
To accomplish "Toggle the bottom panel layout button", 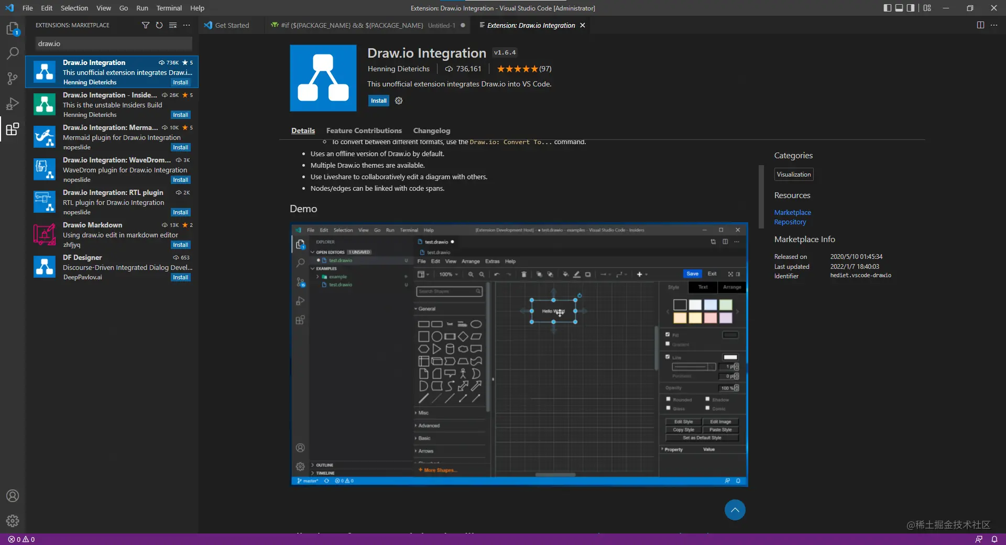I will [x=899, y=8].
